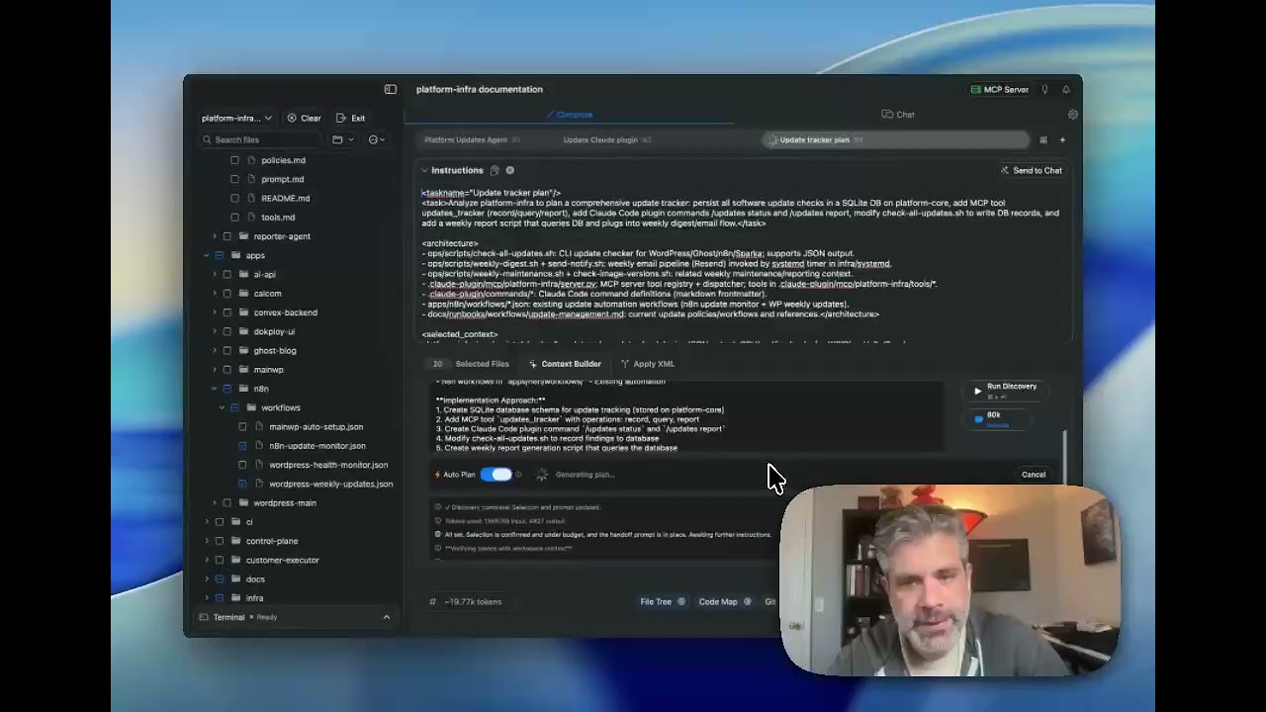Check the README.md checkbox
The width and height of the screenshot is (1266, 712).
234,198
